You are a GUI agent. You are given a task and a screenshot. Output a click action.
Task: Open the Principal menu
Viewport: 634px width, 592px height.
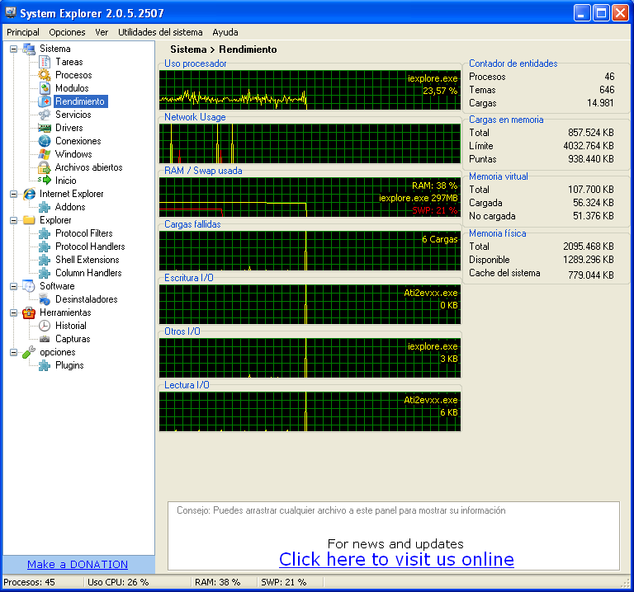tap(23, 32)
